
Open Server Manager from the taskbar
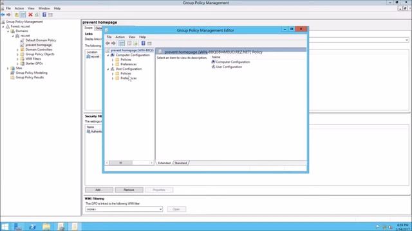coord(17,227)
